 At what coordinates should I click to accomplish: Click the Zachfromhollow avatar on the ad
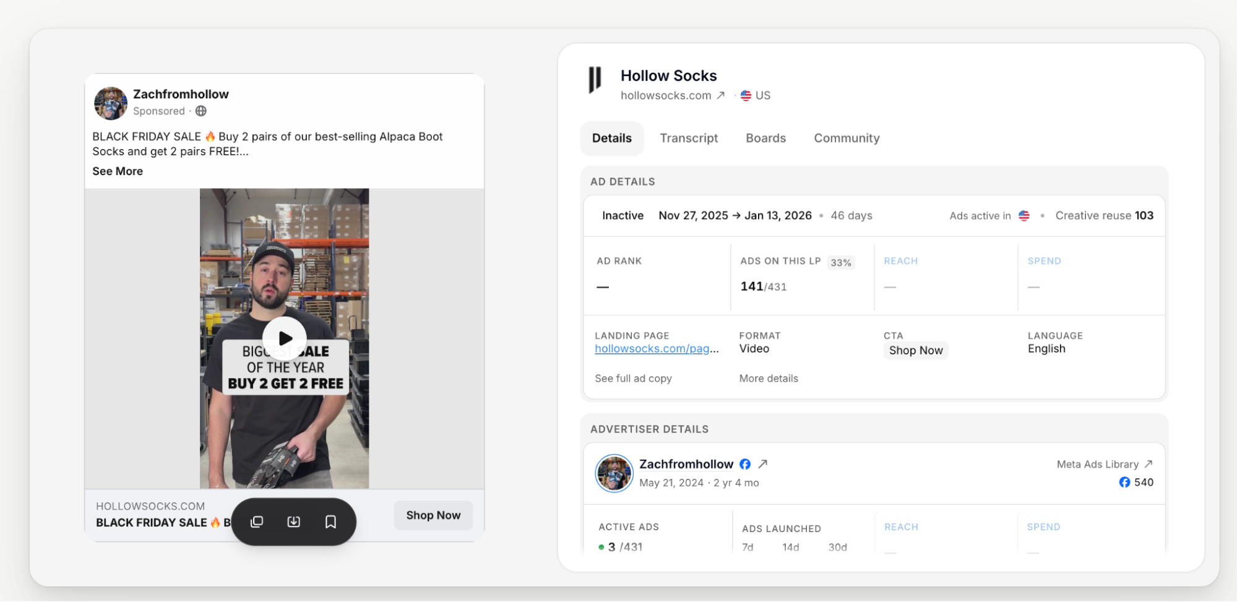pyautogui.click(x=111, y=103)
